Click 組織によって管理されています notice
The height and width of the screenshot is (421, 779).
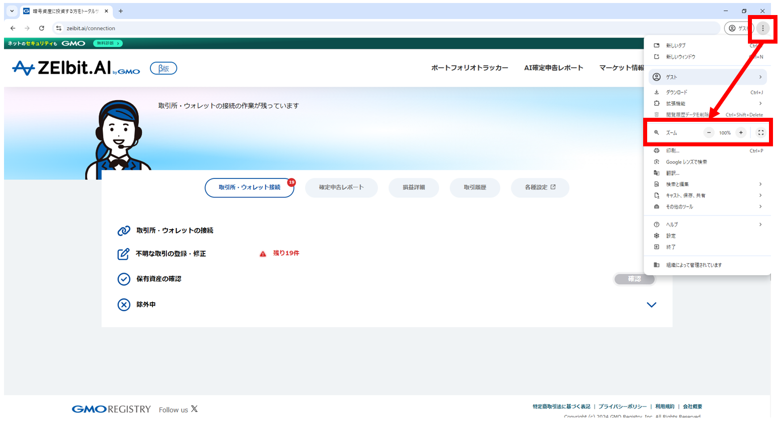(x=707, y=265)
